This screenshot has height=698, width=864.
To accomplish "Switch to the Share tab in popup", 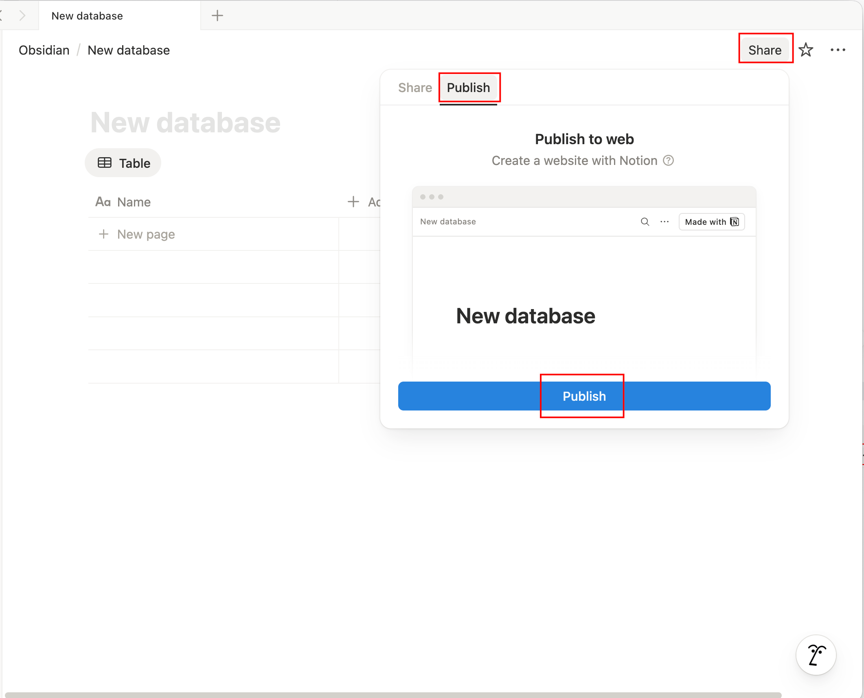I will (414, 88).
